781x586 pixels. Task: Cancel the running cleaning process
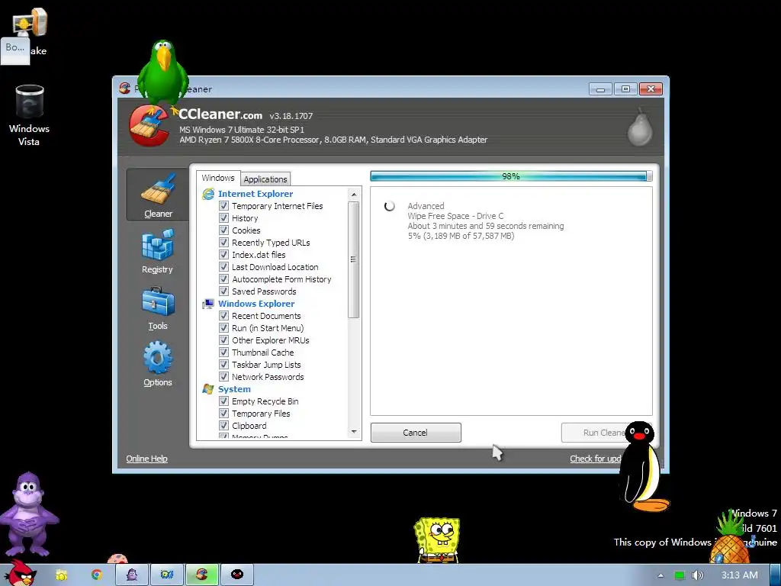416,433
